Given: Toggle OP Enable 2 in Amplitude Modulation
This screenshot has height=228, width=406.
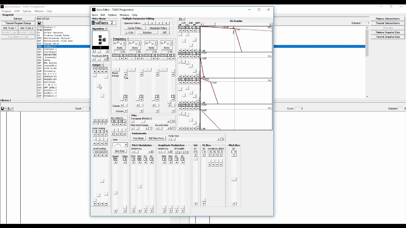Looking at the screenshot, I should point(180,152).
